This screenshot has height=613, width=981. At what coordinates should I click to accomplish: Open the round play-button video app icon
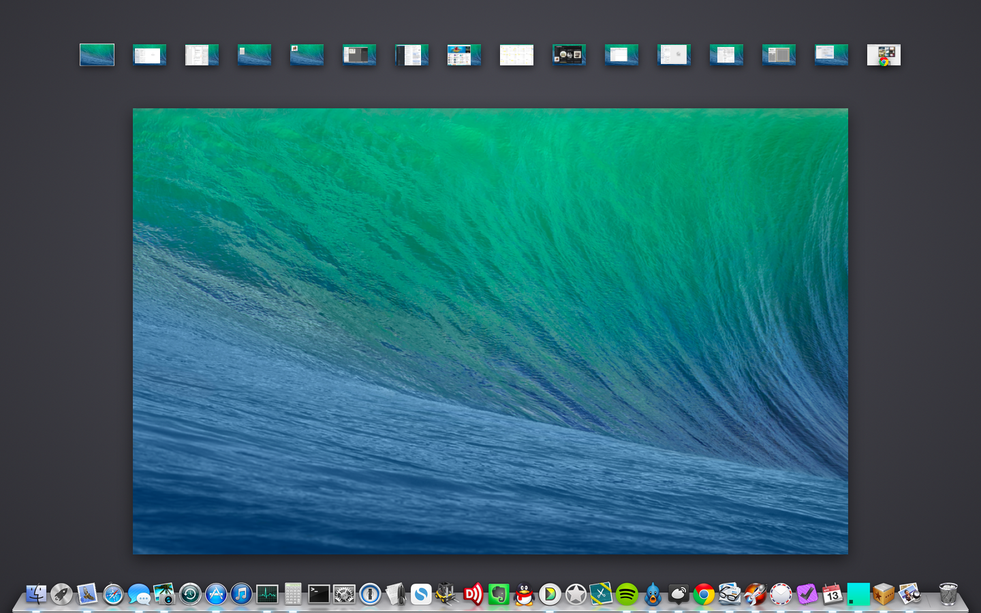(550, 594)
